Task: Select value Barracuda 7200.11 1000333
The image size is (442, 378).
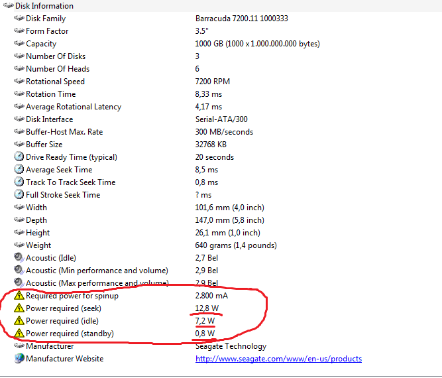Action: (242, 19)
